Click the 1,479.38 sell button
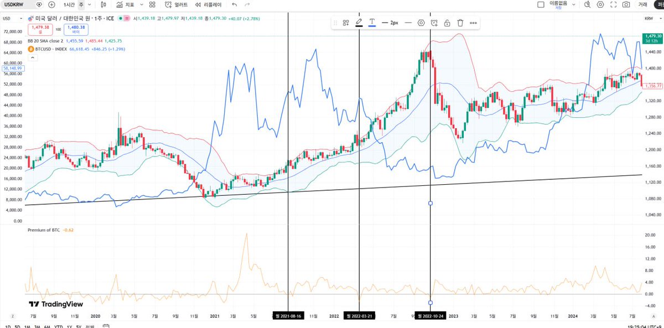The width and height of the screenshot is (664, 328). [x=40, y=29]
